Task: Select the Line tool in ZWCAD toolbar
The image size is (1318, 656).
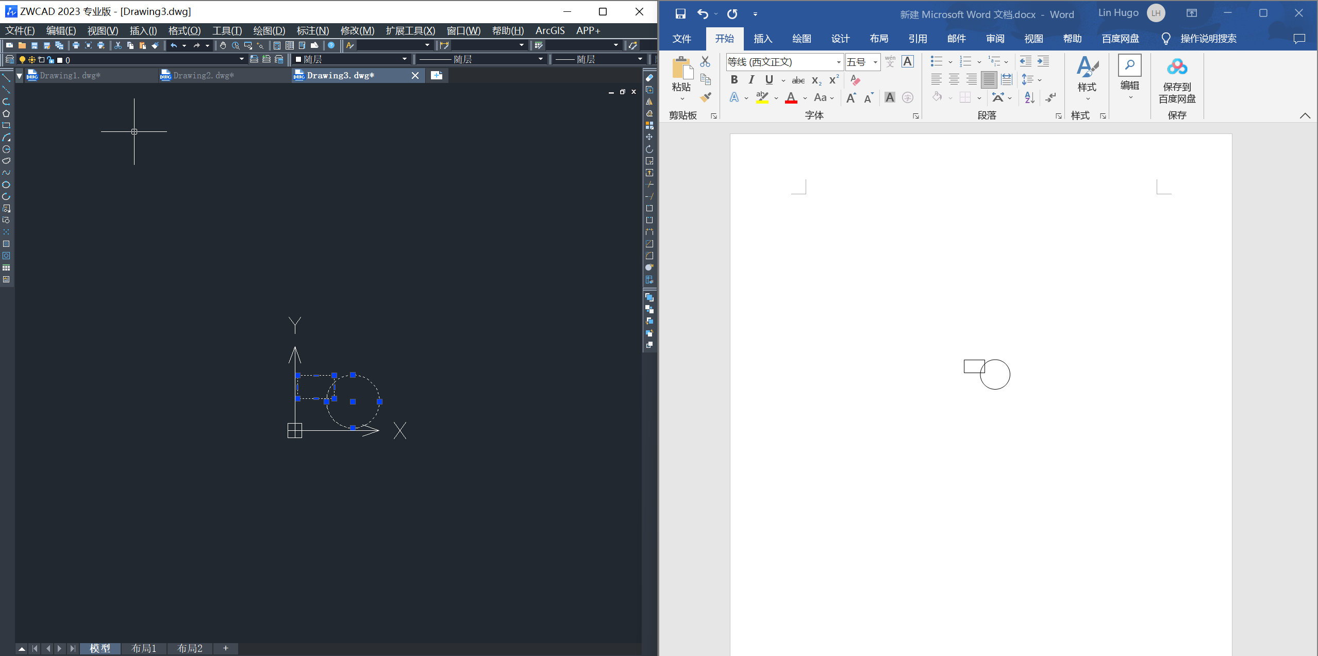Action: click(7, 79)
